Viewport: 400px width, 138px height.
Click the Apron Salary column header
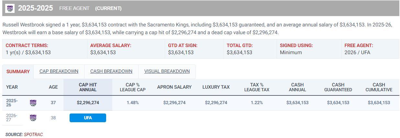(x=174, y=87)
